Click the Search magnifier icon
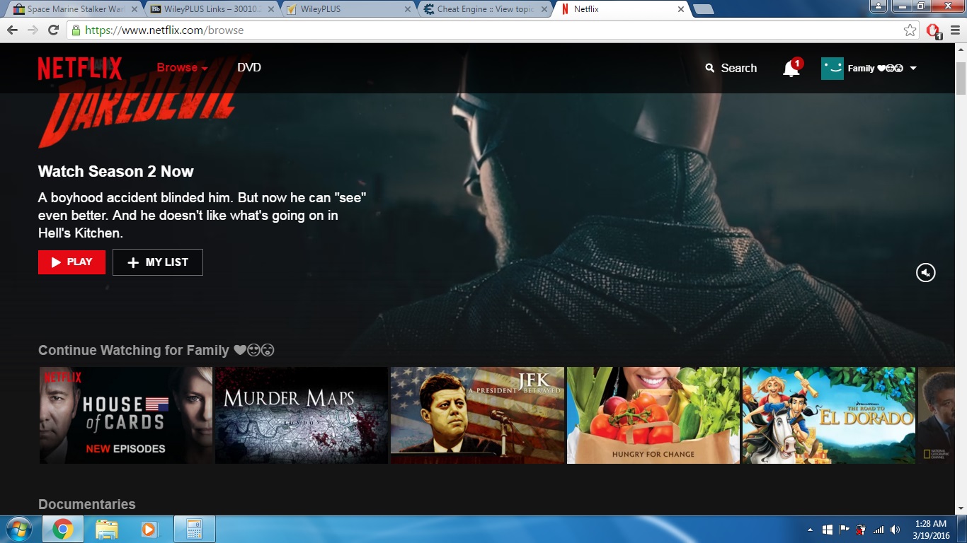 [x=710, y=69]
